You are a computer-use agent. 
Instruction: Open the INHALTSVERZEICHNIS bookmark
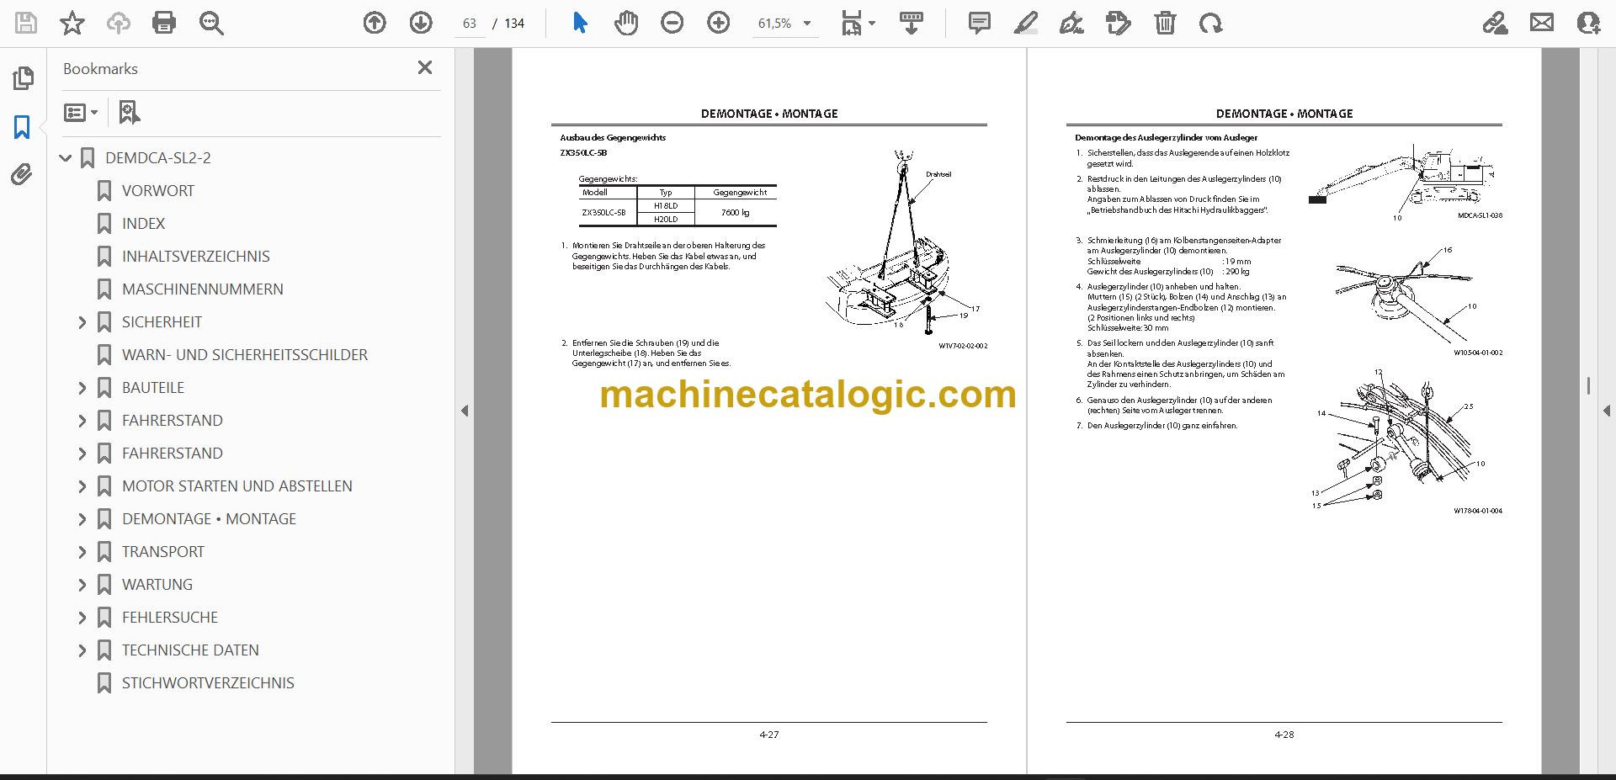(196, 257)
